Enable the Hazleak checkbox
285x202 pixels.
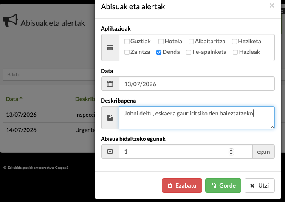235,52
